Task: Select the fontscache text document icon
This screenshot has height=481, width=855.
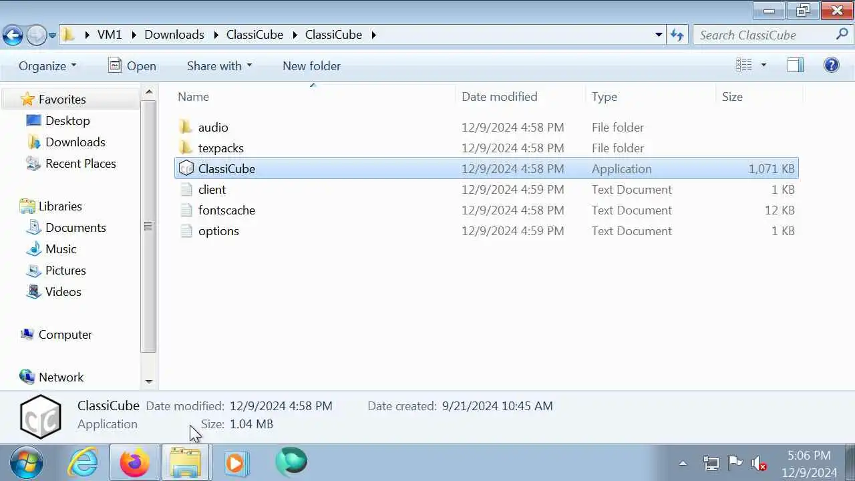Action: [x=186, y=210]
